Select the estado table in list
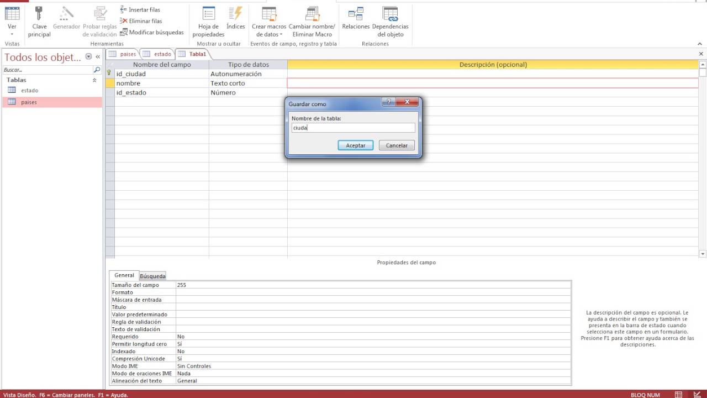 [52, 90]
